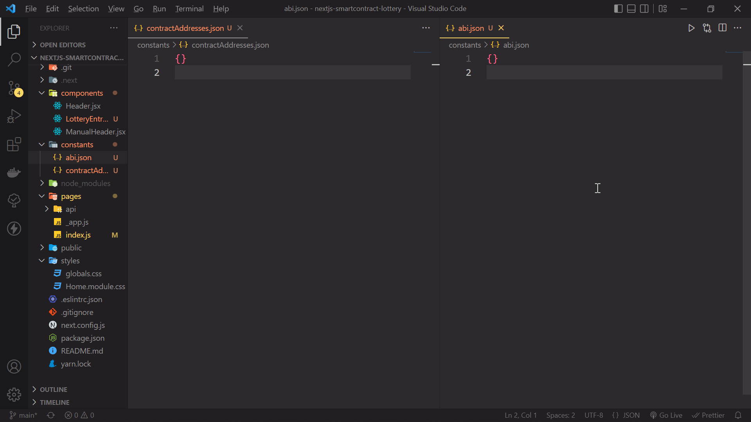This screenshot has width=751, height=422.
Task: Open yarn.lock in the explorer
Action: (78, 364)
